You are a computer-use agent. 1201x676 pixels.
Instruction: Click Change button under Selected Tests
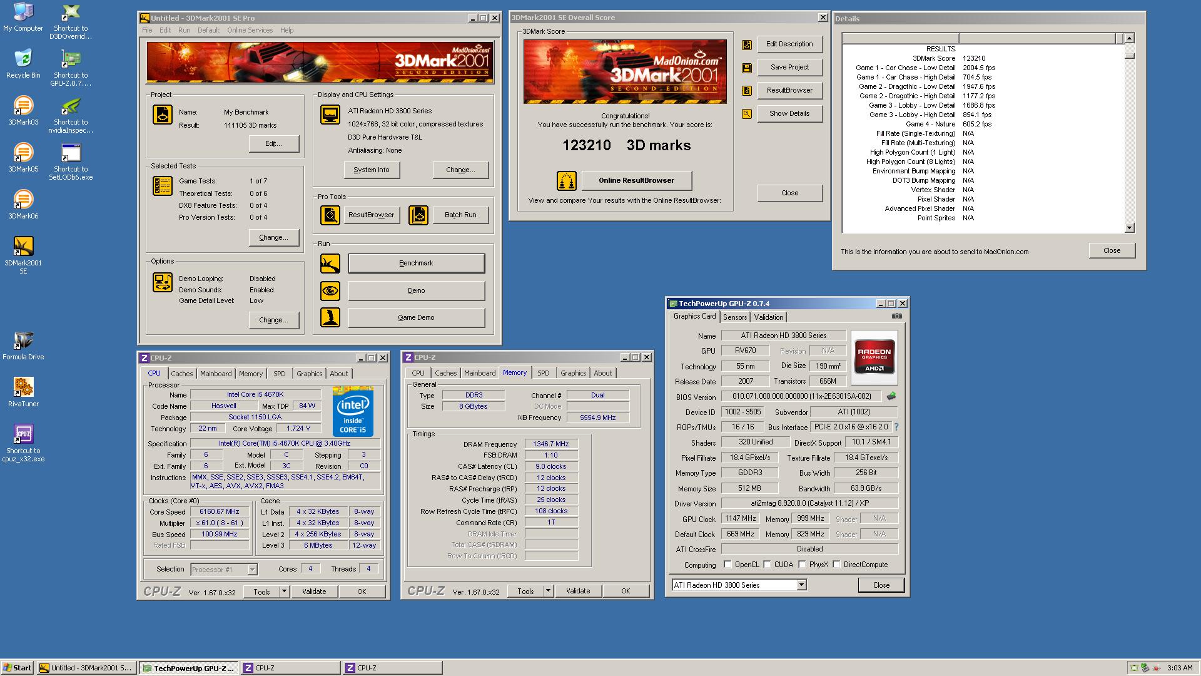point(273,238)
